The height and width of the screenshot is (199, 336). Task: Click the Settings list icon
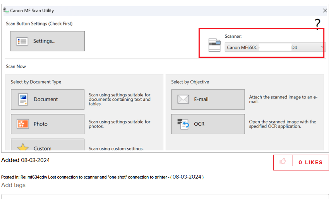pos(22,41)
